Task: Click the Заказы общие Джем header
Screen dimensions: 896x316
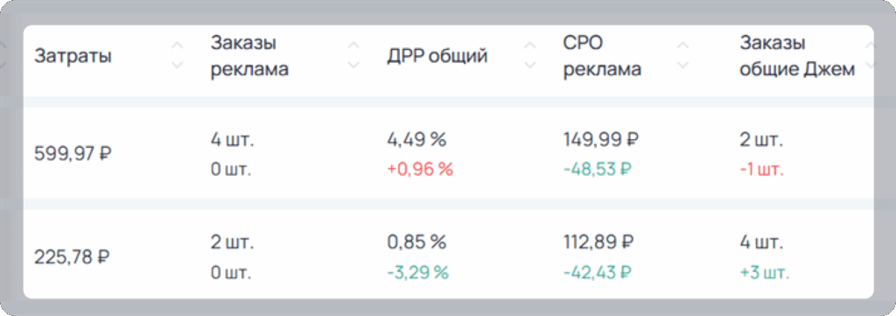Action: click(797, 56)
